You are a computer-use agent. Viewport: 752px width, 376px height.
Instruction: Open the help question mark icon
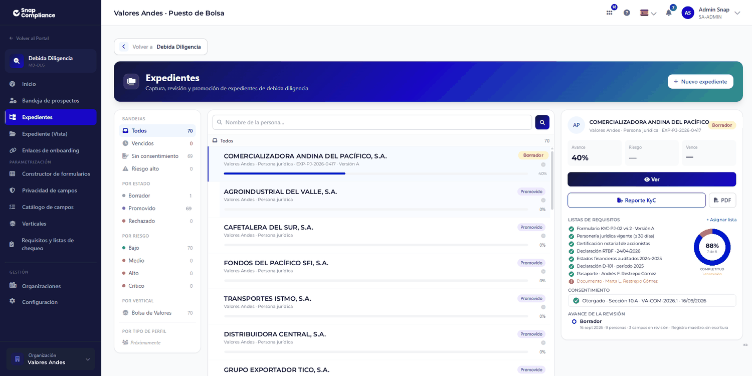(627, 13)
